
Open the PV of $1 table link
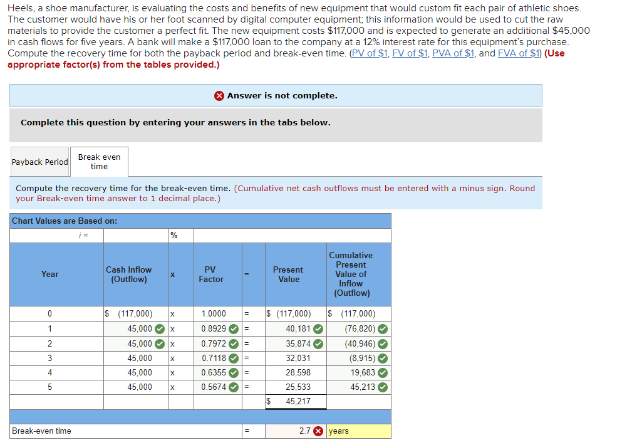coord(369,53)
